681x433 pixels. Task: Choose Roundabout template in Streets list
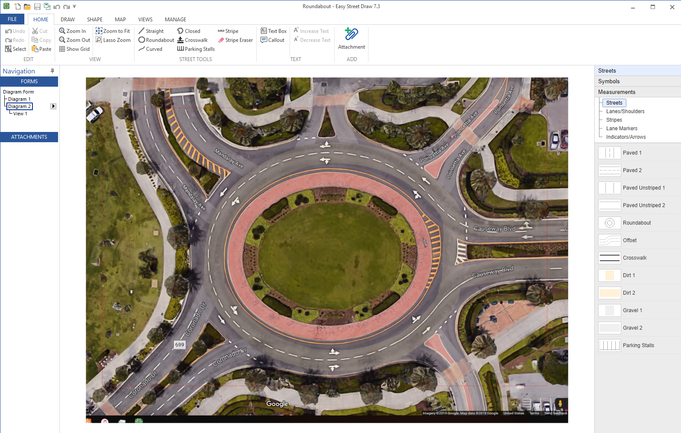pos(637,223)
